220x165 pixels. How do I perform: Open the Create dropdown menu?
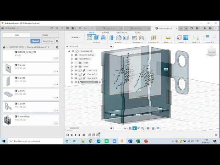tap(96, 42)
